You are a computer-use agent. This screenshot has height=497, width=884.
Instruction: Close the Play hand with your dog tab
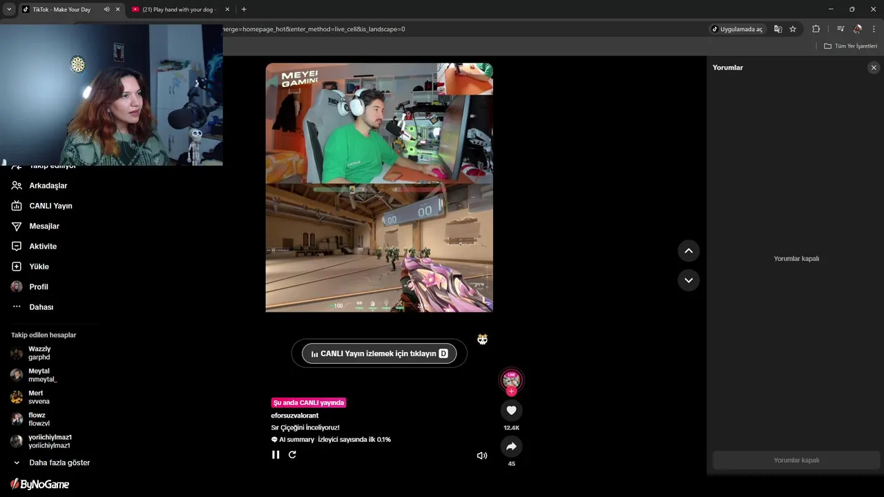(x=227, y=10)
